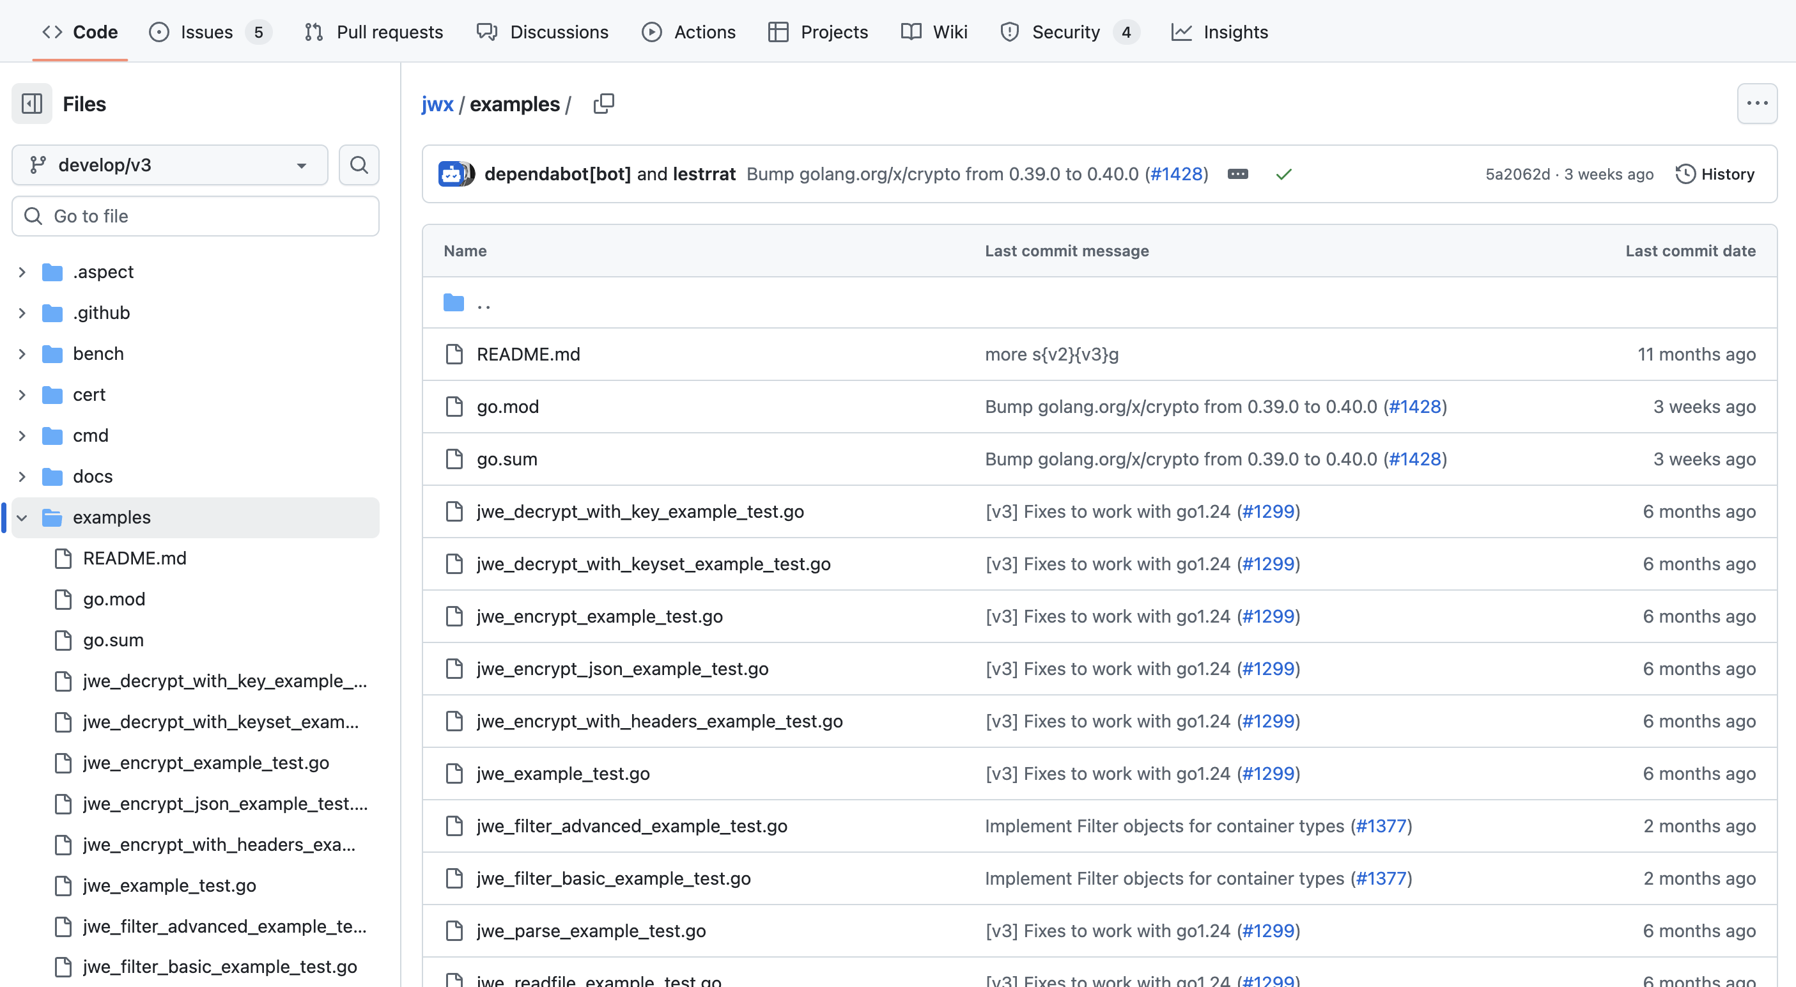Click the green check status icon

[x=1283, y=174]
